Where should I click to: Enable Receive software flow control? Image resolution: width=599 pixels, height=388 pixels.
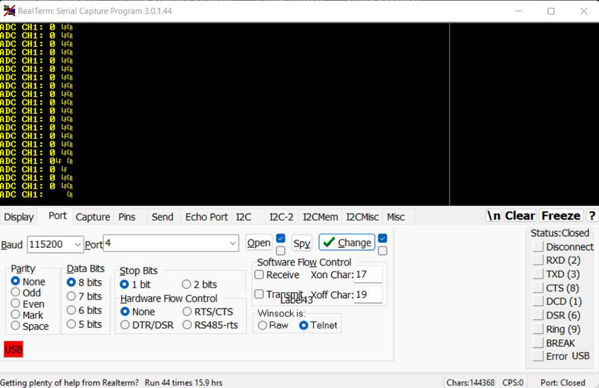[277, 275]
